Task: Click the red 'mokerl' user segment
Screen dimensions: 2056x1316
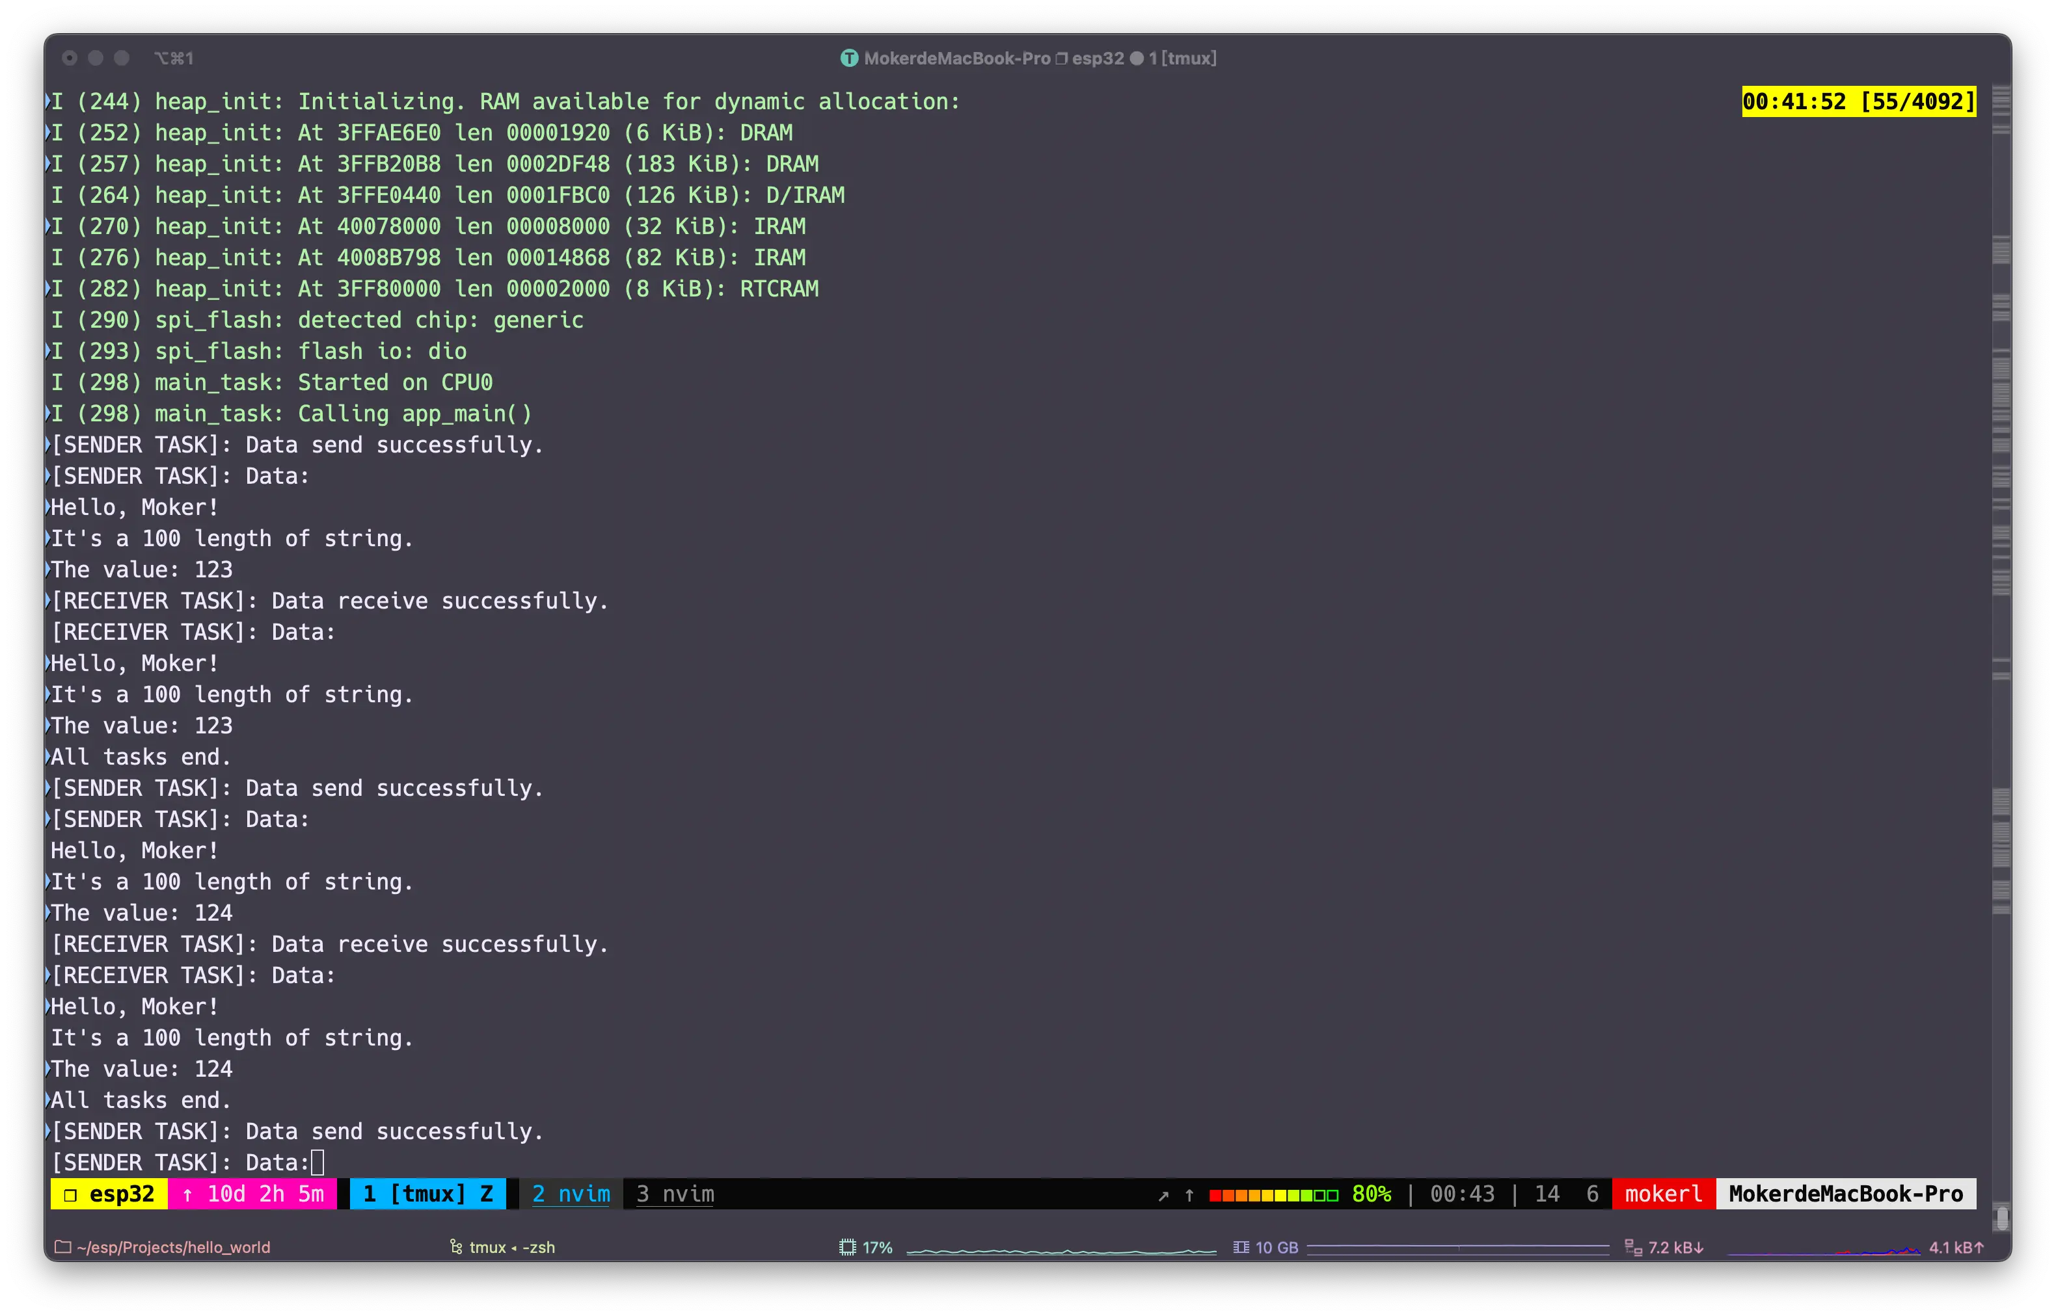Action: click(1663, 1194)
